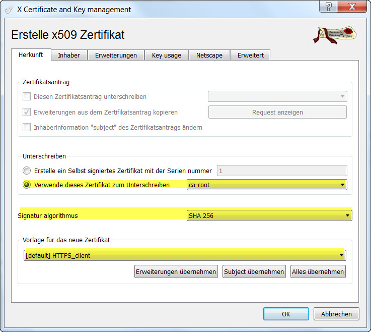Click the 'Erweiterungen übernehmen' button

[x=176, y=271]
